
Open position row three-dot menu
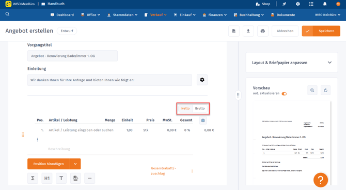pos(38,140)
